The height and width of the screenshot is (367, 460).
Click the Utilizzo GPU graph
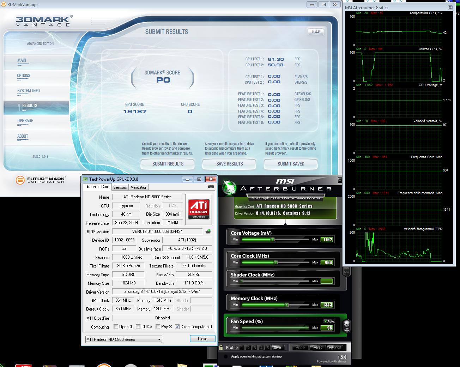(399, 67)
